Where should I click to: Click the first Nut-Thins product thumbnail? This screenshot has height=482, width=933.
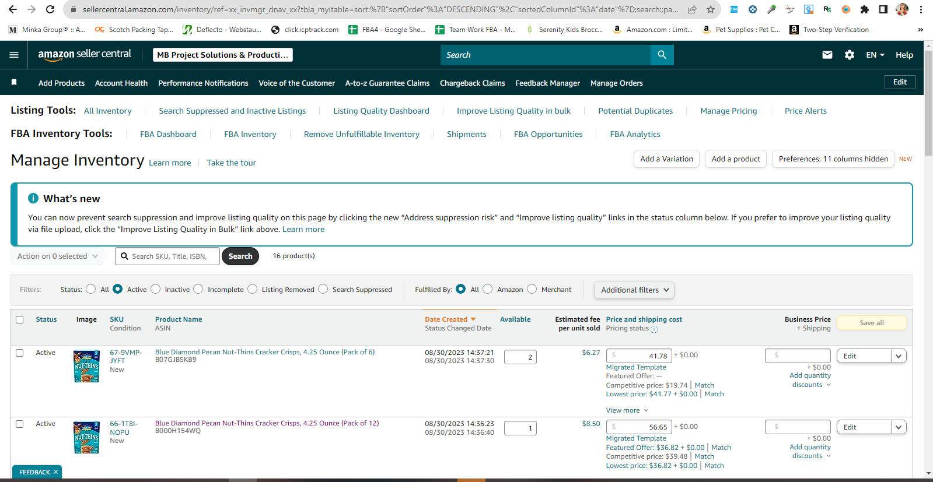(x=86, y=366)
